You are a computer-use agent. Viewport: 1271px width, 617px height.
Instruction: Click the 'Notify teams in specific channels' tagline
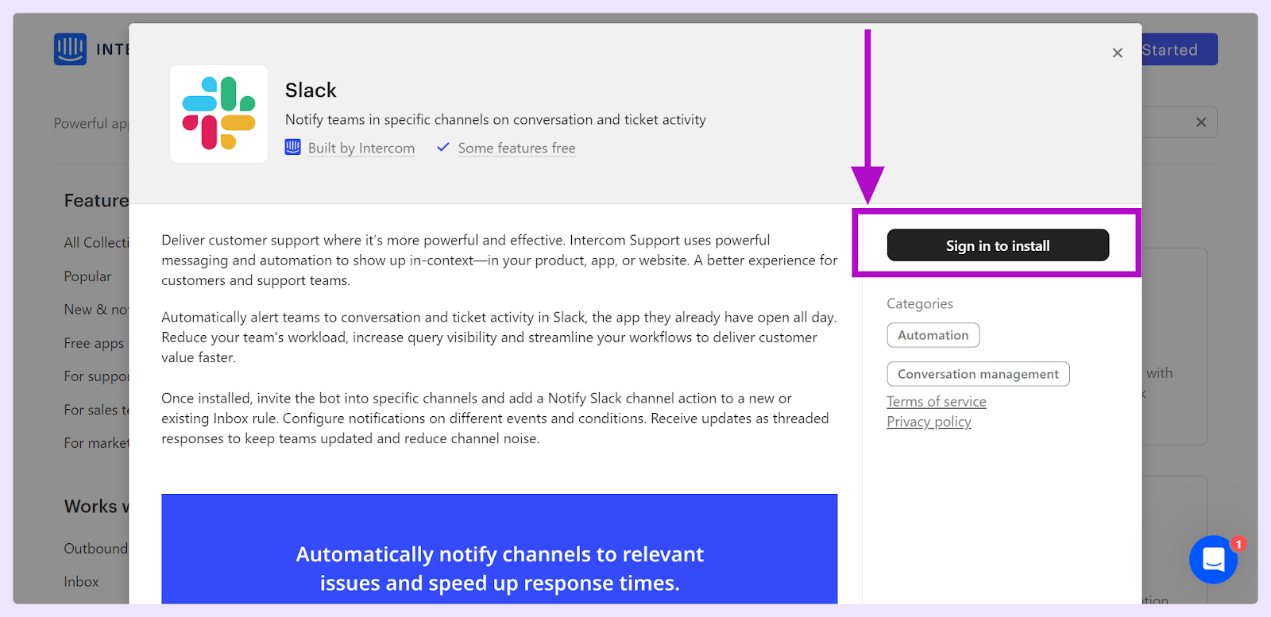(496, 120)
